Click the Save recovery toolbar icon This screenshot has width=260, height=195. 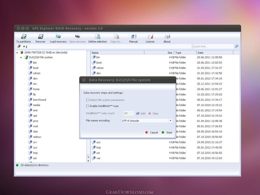[77, 38]
